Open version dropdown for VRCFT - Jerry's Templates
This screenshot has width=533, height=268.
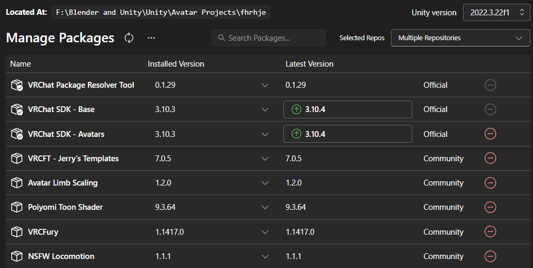coord(265,159)
